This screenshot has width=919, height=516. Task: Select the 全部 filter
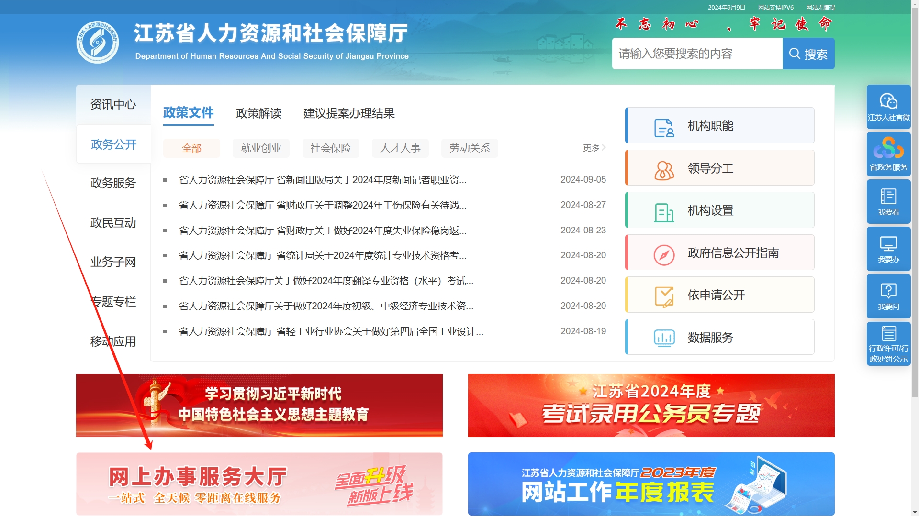tap(191, 148)
